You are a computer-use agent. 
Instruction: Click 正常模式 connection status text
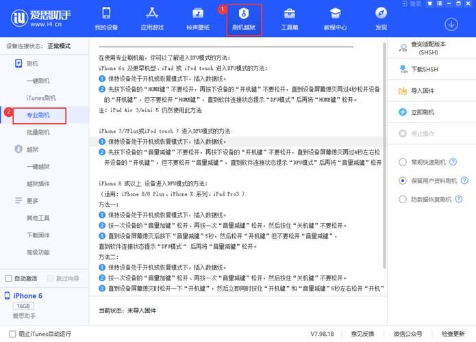coord(59,46)
